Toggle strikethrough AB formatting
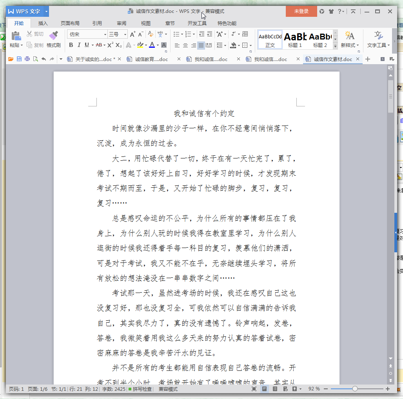This screenshot has width=403, height=399. 99,45
